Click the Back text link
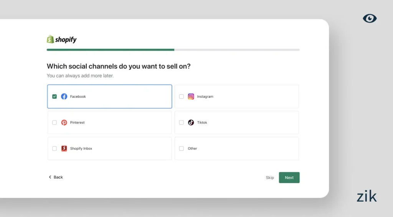This screenshot has height=217, width=393. pyautogui.click(x=58, y=177)
